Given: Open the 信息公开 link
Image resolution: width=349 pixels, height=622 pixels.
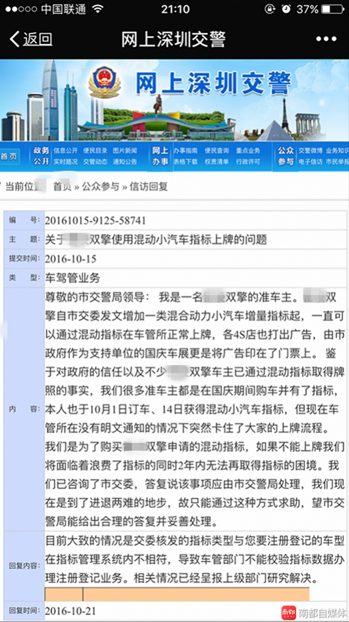Looking at the screenshot, I should click(66, 151).
